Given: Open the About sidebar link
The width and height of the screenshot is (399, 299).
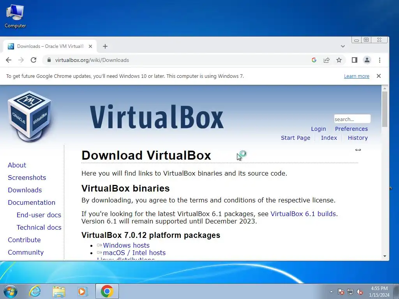Looking at the screenshot, I should click(x=17, y=165).
